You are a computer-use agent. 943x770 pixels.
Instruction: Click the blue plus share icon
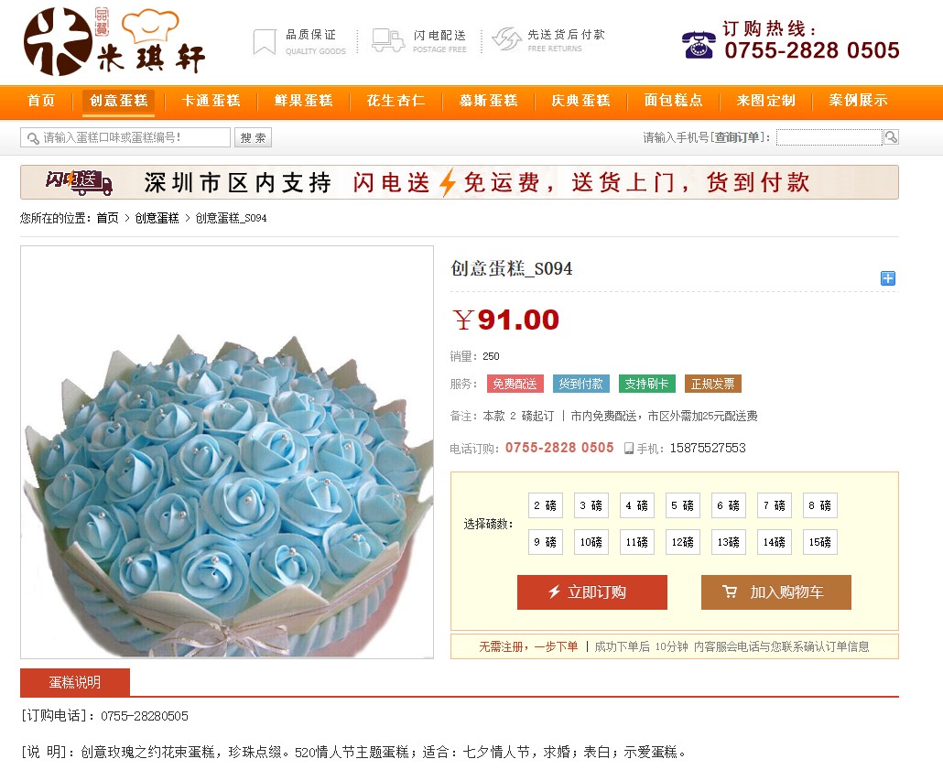click(x=888, y=278)
